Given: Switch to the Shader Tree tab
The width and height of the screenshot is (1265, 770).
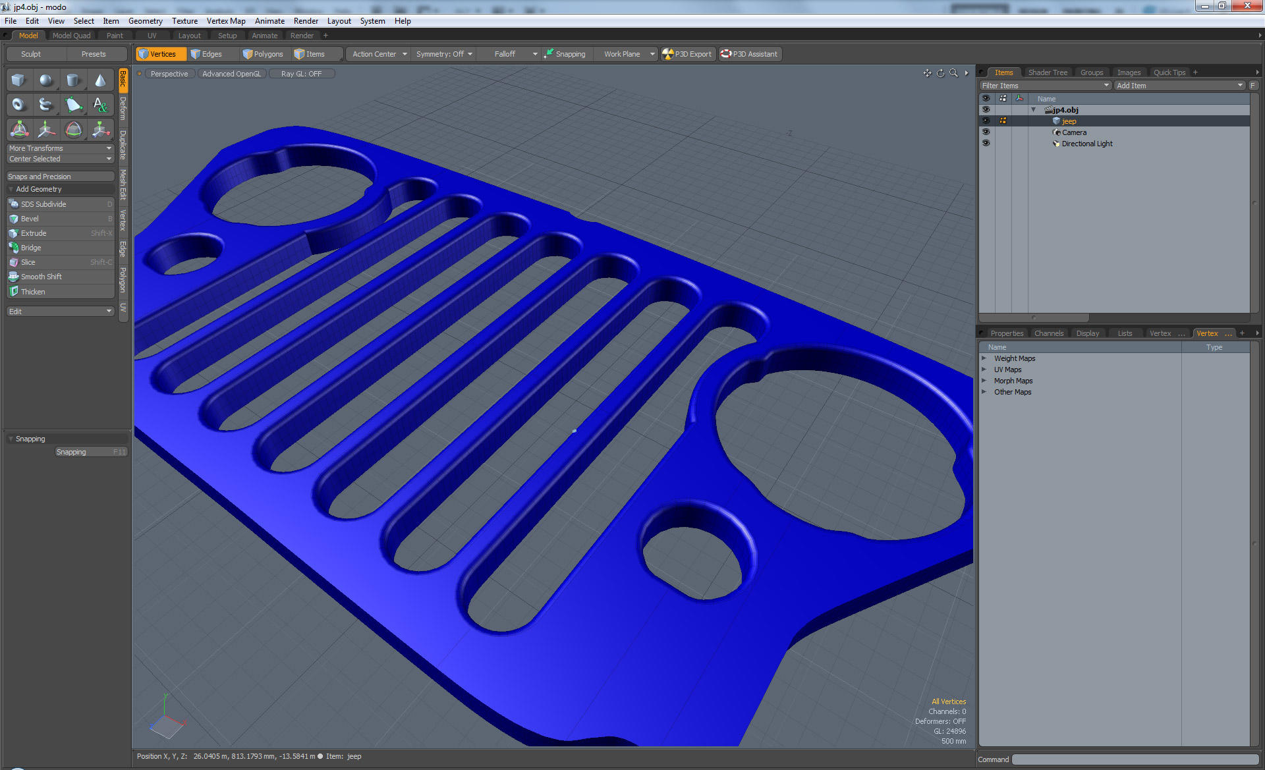Looking at the screenshot, I should [1047, 72].
